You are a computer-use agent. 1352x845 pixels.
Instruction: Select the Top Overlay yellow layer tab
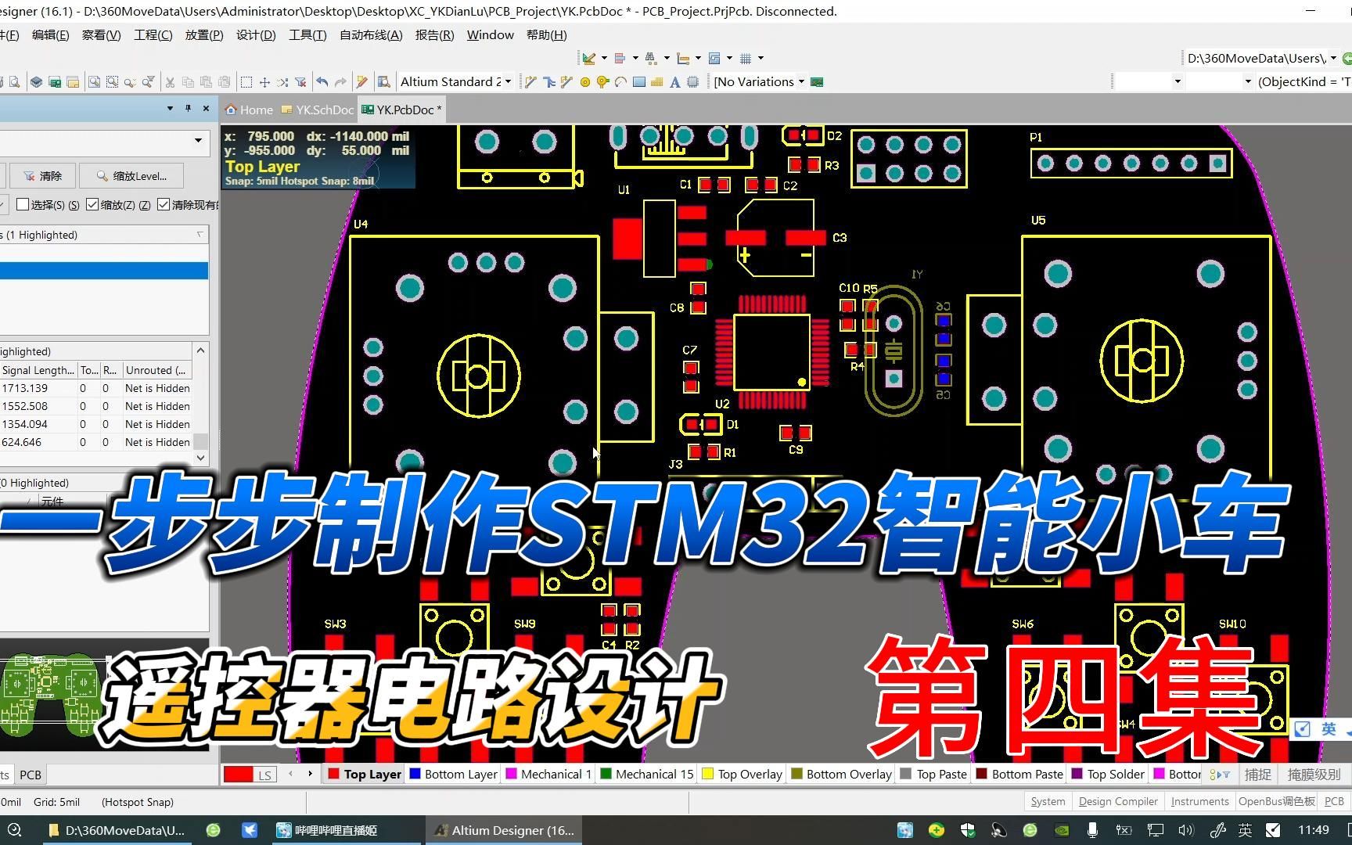click(742, 774)
